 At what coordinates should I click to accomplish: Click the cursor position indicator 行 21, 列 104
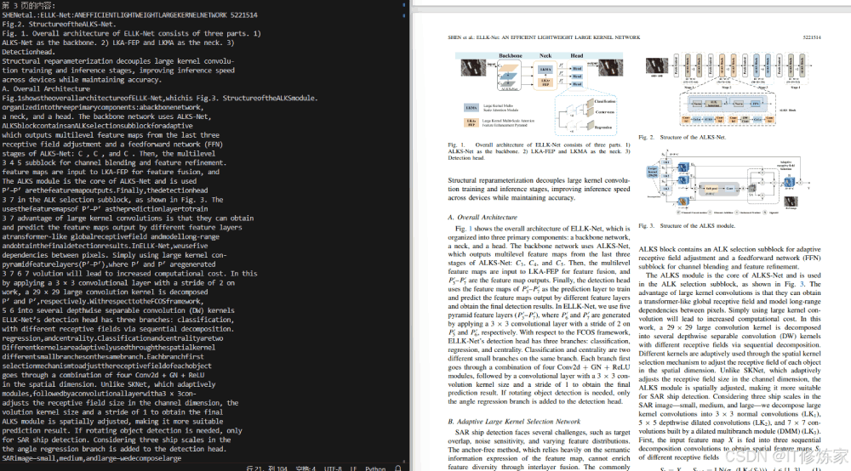pos(266,468)
